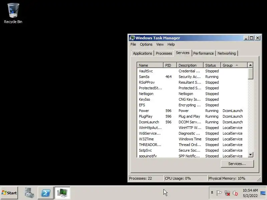
Task: Select the THREADOR... service row
Action: coord(193,145)
